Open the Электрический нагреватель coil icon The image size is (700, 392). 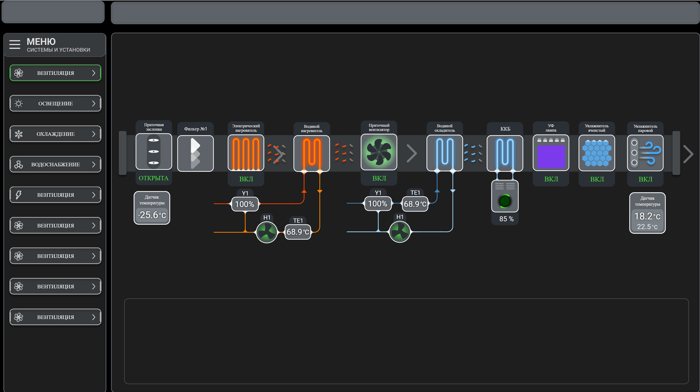coord(246,153)
